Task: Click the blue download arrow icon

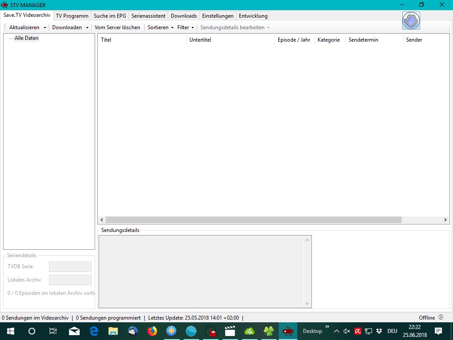Action: click(411, 21)
